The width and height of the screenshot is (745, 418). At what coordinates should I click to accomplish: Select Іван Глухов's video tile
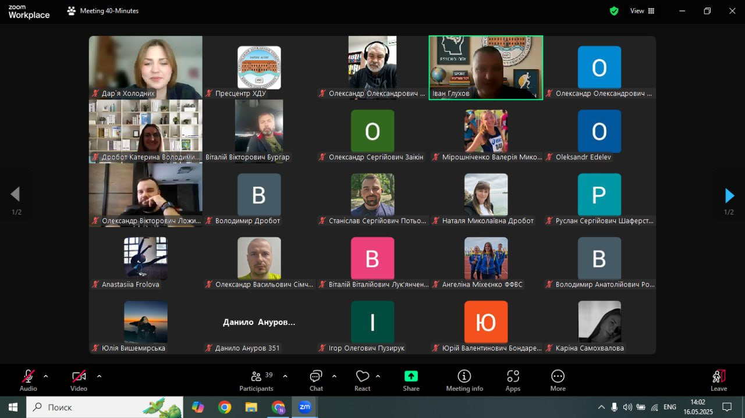pyautogui.click(x=485, y=67)
